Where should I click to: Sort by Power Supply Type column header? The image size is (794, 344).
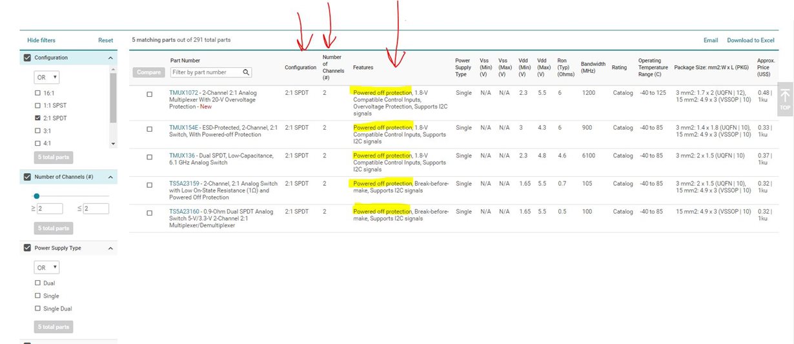(x=463, y=67)
